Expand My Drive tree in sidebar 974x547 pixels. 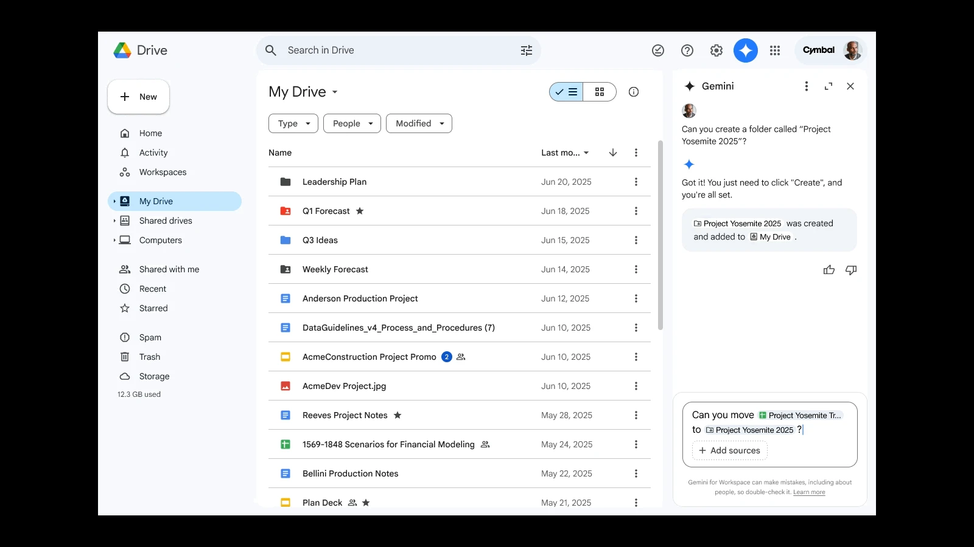114,201
